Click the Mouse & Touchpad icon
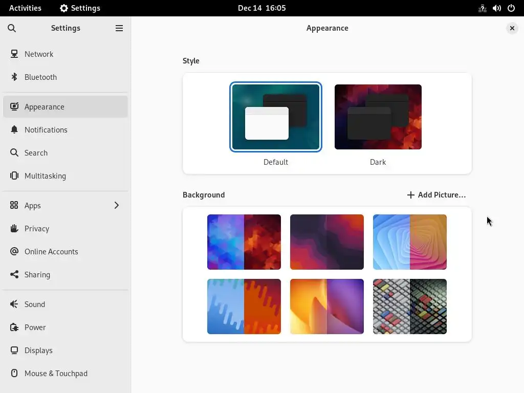The height and width of the screenshot is (393, 524). [x=14, y=373]
